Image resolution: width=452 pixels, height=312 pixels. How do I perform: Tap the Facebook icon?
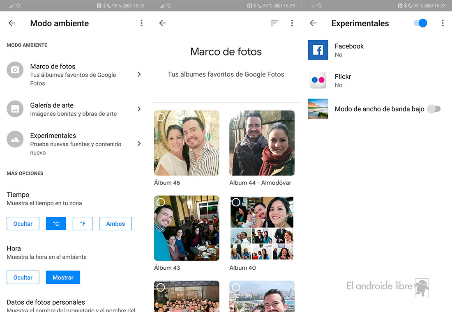pyautogui.click(x=318, y=50)
